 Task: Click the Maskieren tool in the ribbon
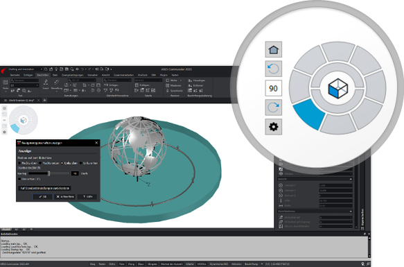pos(173,85)
